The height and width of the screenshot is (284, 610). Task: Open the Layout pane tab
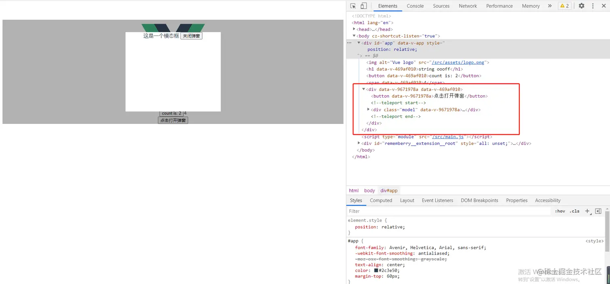click(407, 200)
